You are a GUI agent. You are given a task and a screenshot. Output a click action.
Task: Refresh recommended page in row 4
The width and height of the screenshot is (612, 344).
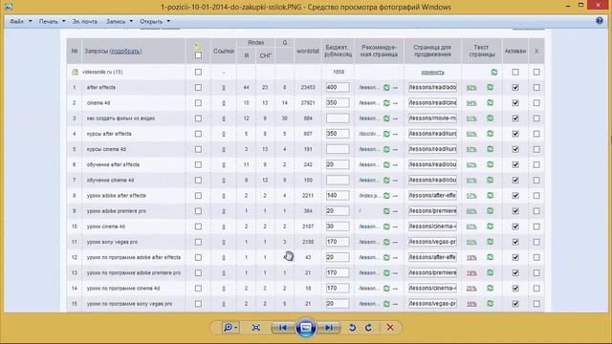click(x=386, y=134)
